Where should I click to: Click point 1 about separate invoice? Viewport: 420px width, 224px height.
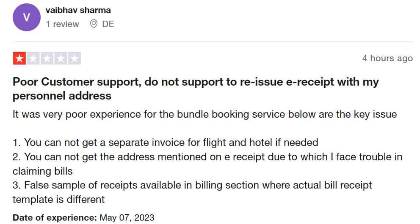coord(165,143)
